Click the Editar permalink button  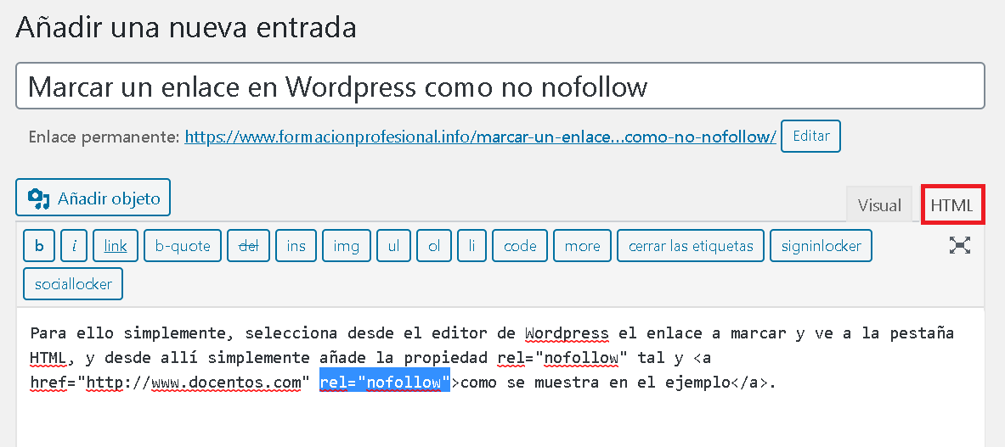(810, 137)
